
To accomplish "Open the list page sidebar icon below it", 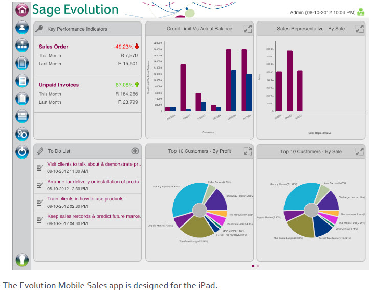I will (22, 81).
